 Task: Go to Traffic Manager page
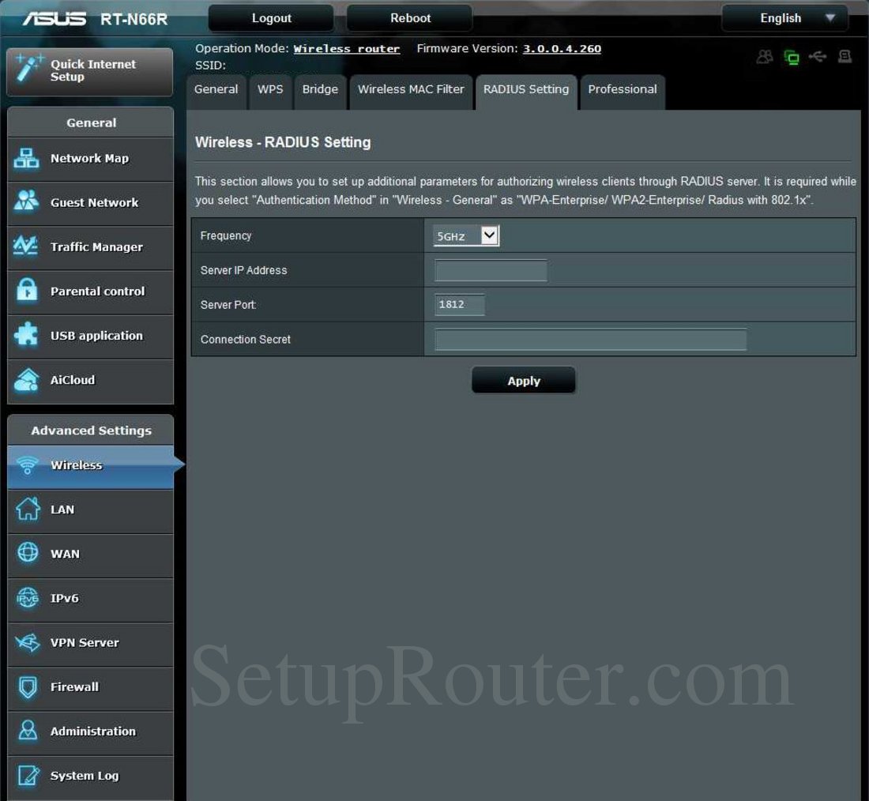90,248
